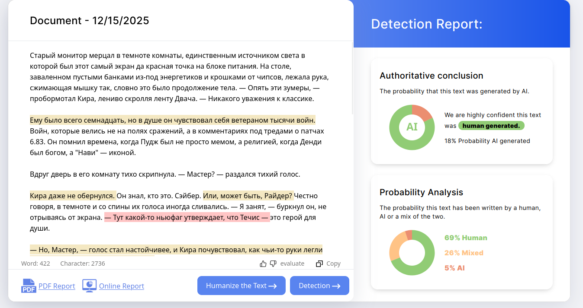This screenshot has width=583, height=308.
Task: Click the red highlighted sentence about ньюфаг
Action: pyautogui.click(x=187, y=217)
